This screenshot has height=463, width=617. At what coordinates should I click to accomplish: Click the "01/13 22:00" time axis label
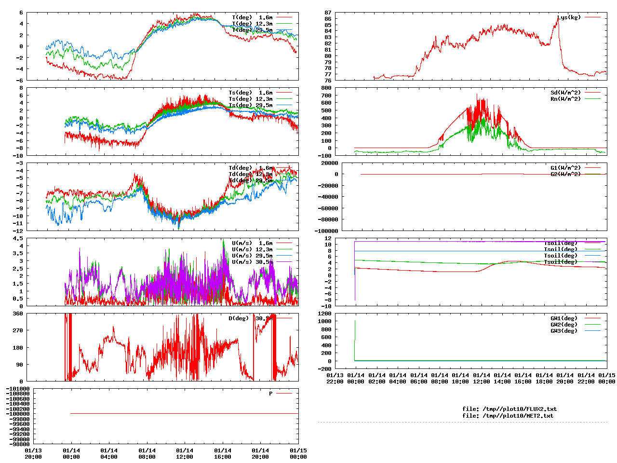point(335,378)
